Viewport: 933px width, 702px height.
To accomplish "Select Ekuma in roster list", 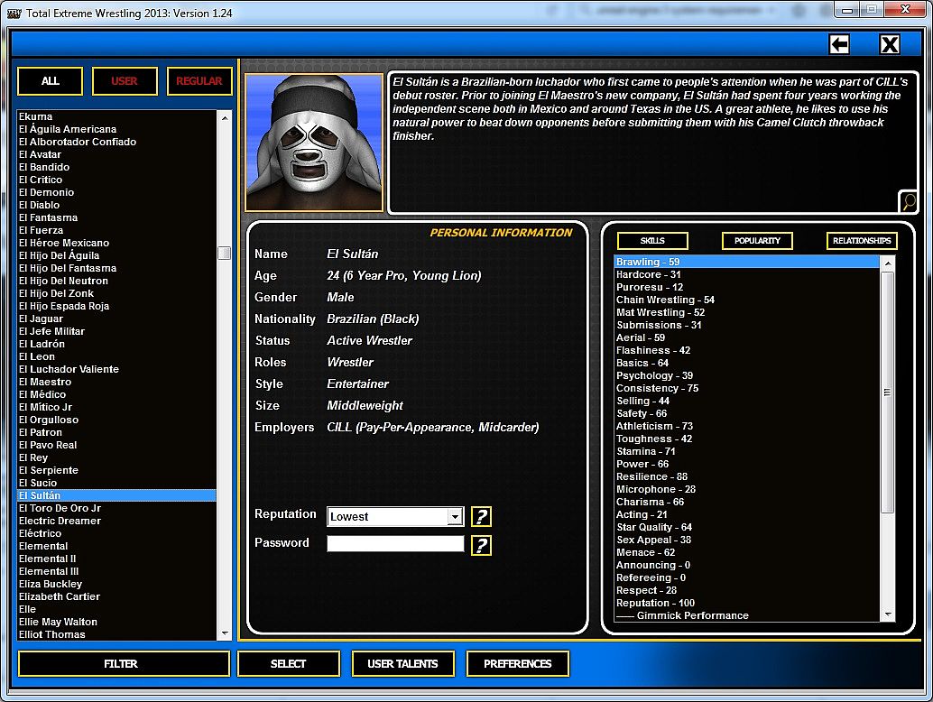I will 116,116.
